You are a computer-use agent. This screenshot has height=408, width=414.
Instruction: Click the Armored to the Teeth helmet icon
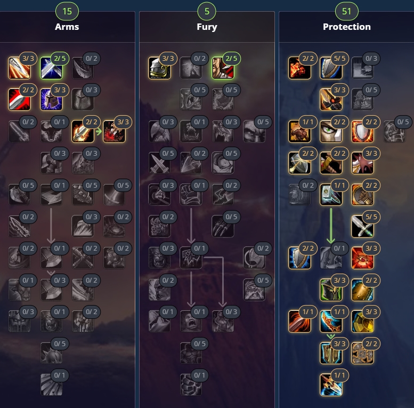tap(159, 68)
